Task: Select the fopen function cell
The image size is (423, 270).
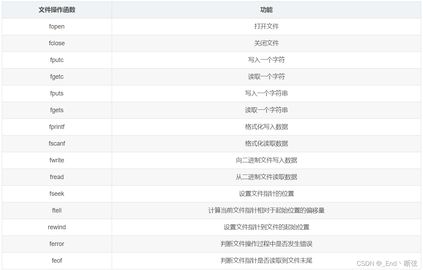Action: pos(57,26)
